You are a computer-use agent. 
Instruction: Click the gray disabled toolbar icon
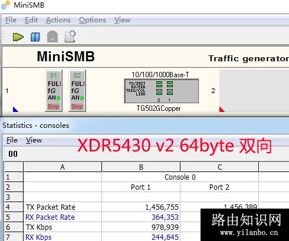(52, 37)
